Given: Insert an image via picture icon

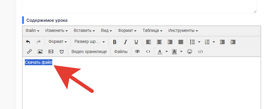Looking at the screenshot, I should pyautogui.click(x=40, y=52).
